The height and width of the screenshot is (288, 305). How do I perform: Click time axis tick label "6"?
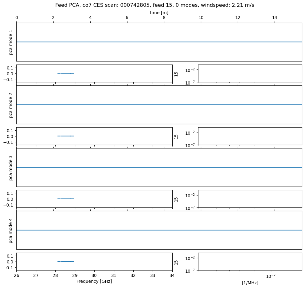pyautogui.click(x=127, y=18)
